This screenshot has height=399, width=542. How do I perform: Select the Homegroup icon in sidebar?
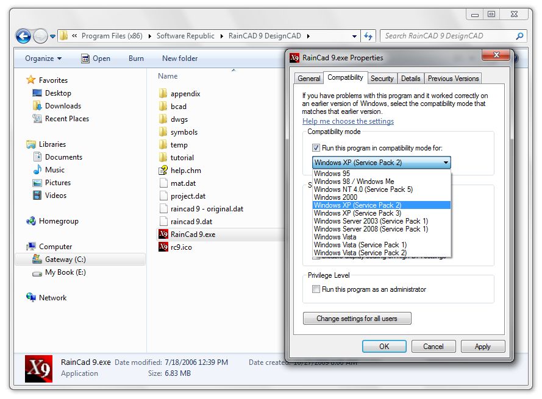pyautogui.click(x=30, y=221)
